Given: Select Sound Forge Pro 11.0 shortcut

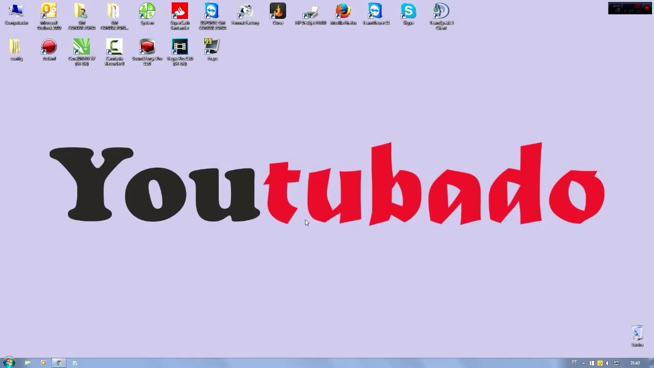Looking at the screenshot, I should tap(147, 52).
